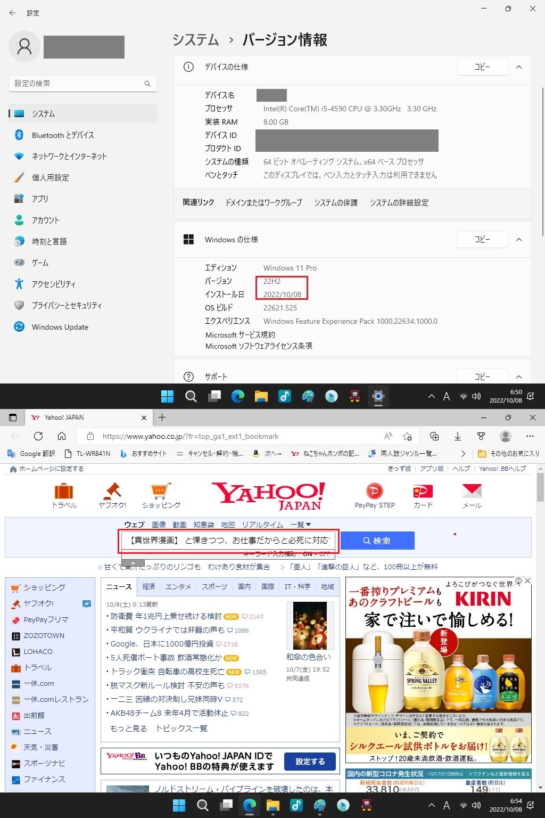Collapse the サポート section chevron

click(x=519, y=377)
